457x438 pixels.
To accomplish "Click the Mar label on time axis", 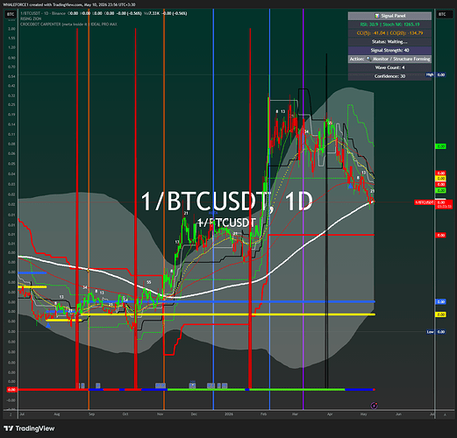I will point(295,414).
